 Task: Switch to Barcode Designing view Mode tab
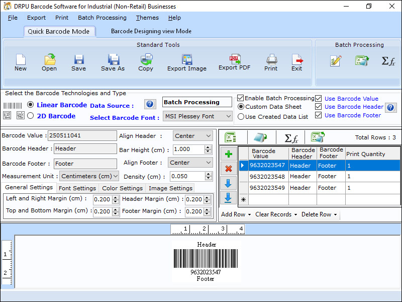point(150,30)
